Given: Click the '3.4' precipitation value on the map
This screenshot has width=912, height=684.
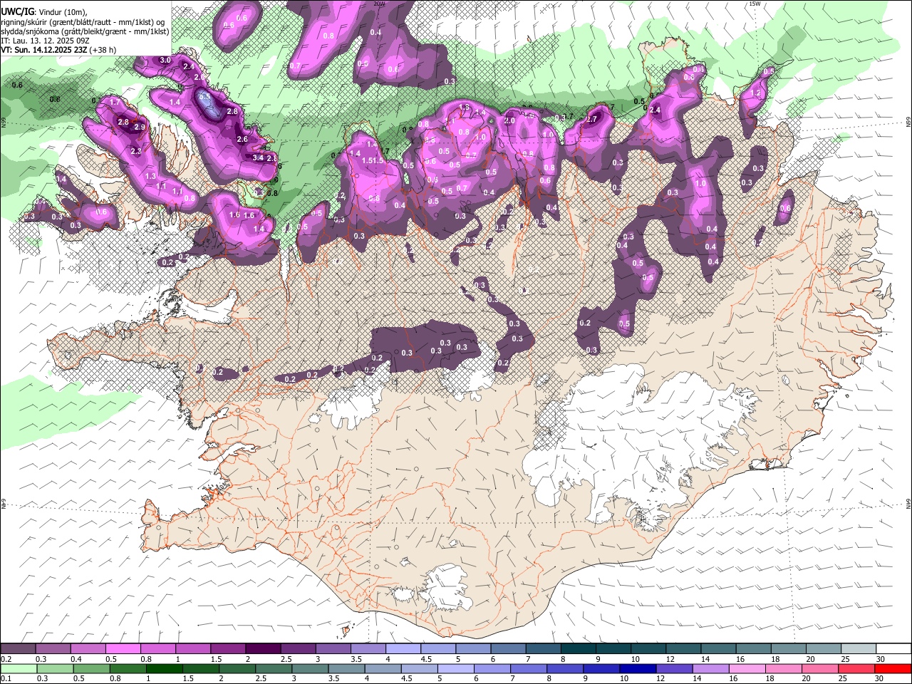Looking at the screenshot, I should pos(259,158).
